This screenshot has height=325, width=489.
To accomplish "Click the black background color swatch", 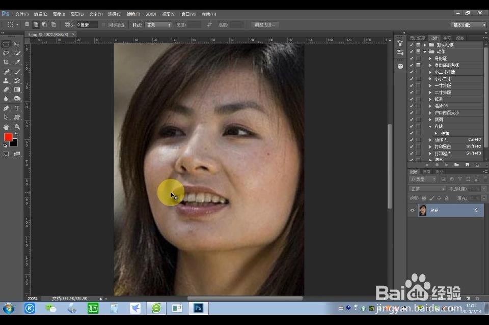I will coord(14,143).
